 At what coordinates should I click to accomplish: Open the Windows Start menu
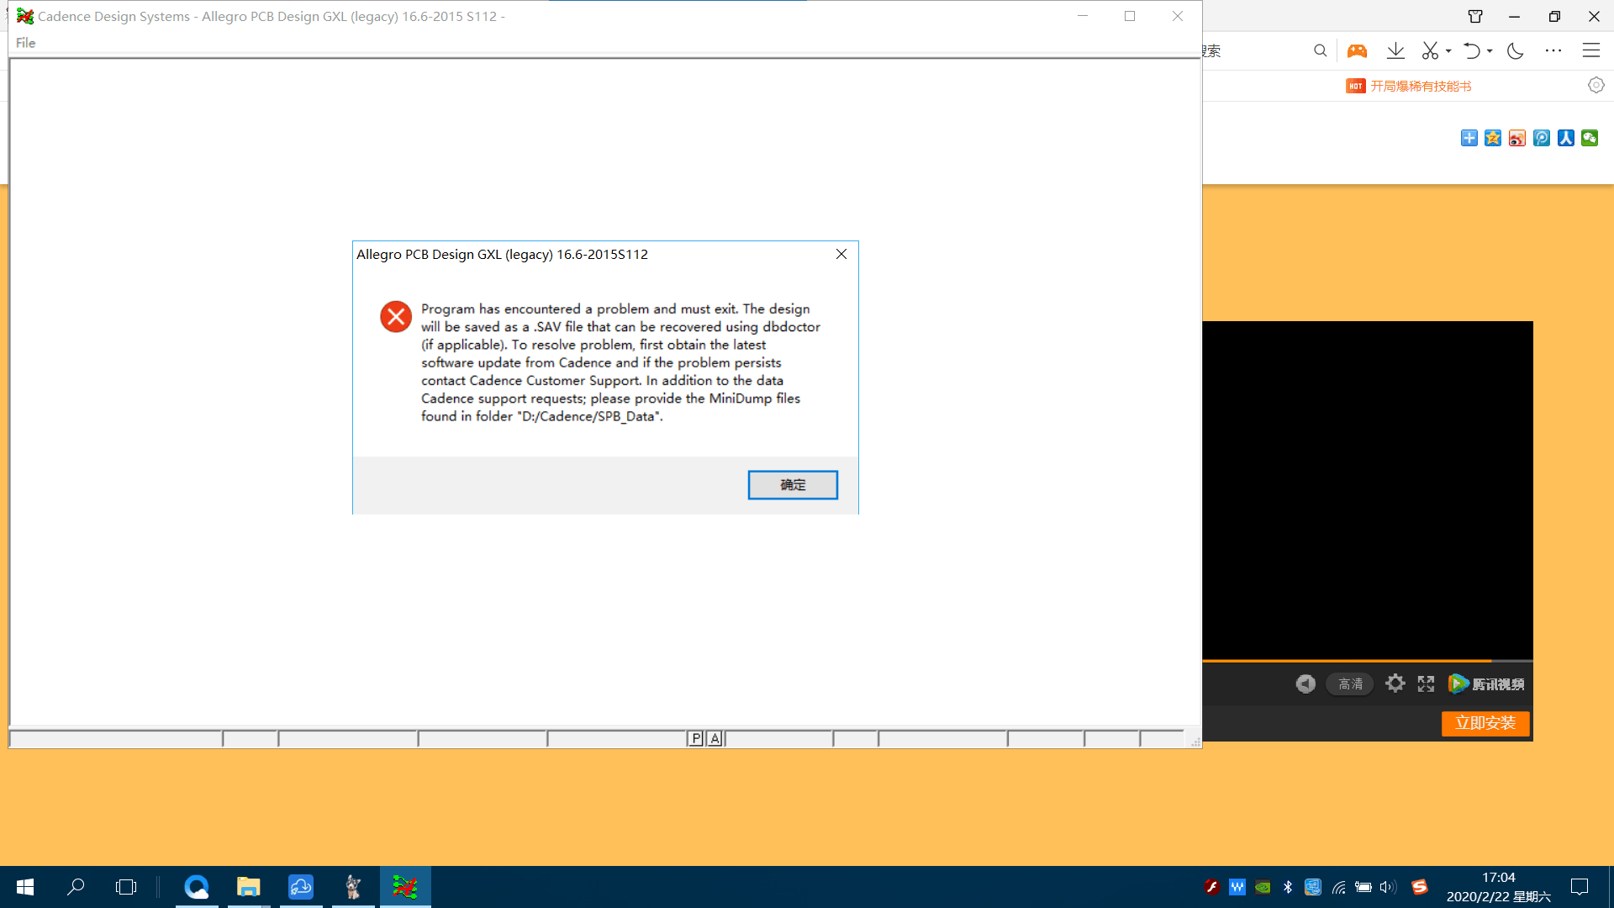pos(25,887)
